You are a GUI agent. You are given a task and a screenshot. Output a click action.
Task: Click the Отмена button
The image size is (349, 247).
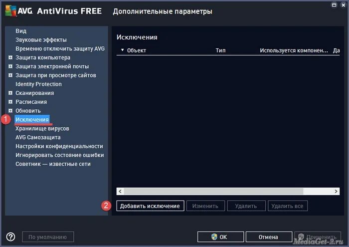click(x=269, y=237)
